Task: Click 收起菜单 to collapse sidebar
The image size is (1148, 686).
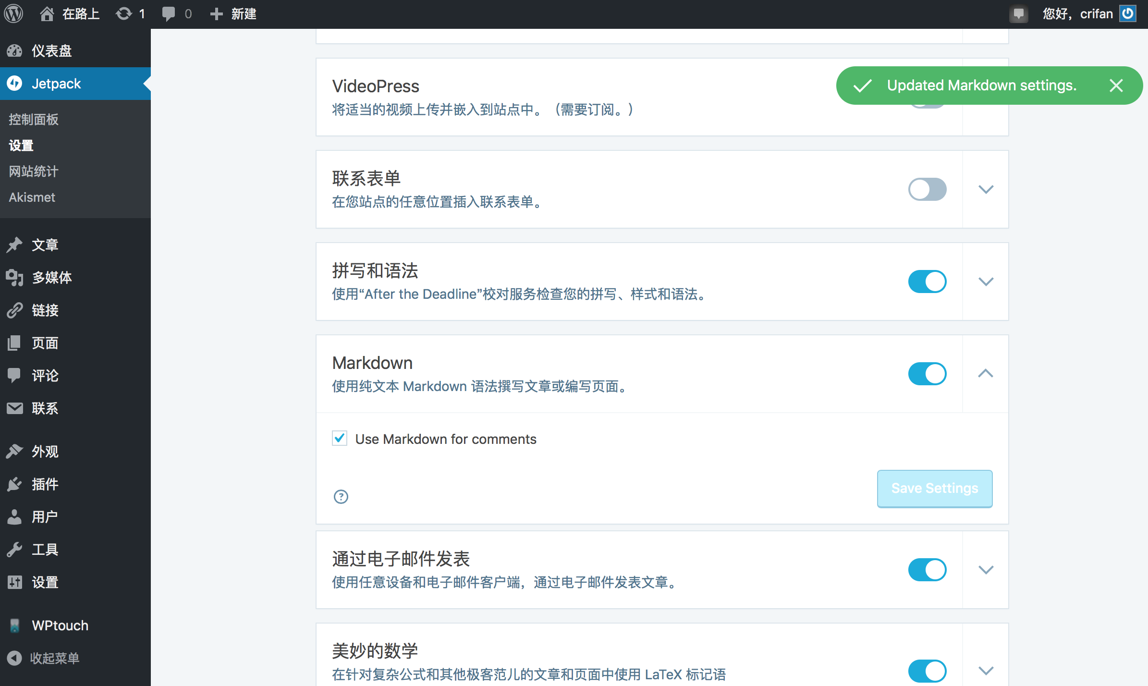Action: point(54,658)
